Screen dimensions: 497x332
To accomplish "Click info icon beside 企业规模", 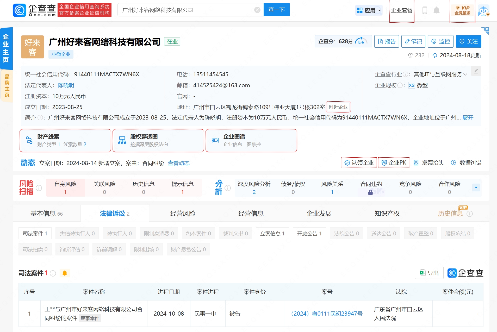I will pyautogui.click(x=400, y=85).
